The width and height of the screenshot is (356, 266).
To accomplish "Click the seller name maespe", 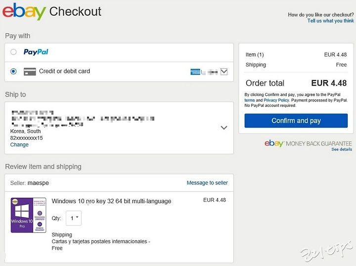I will 38,183.
